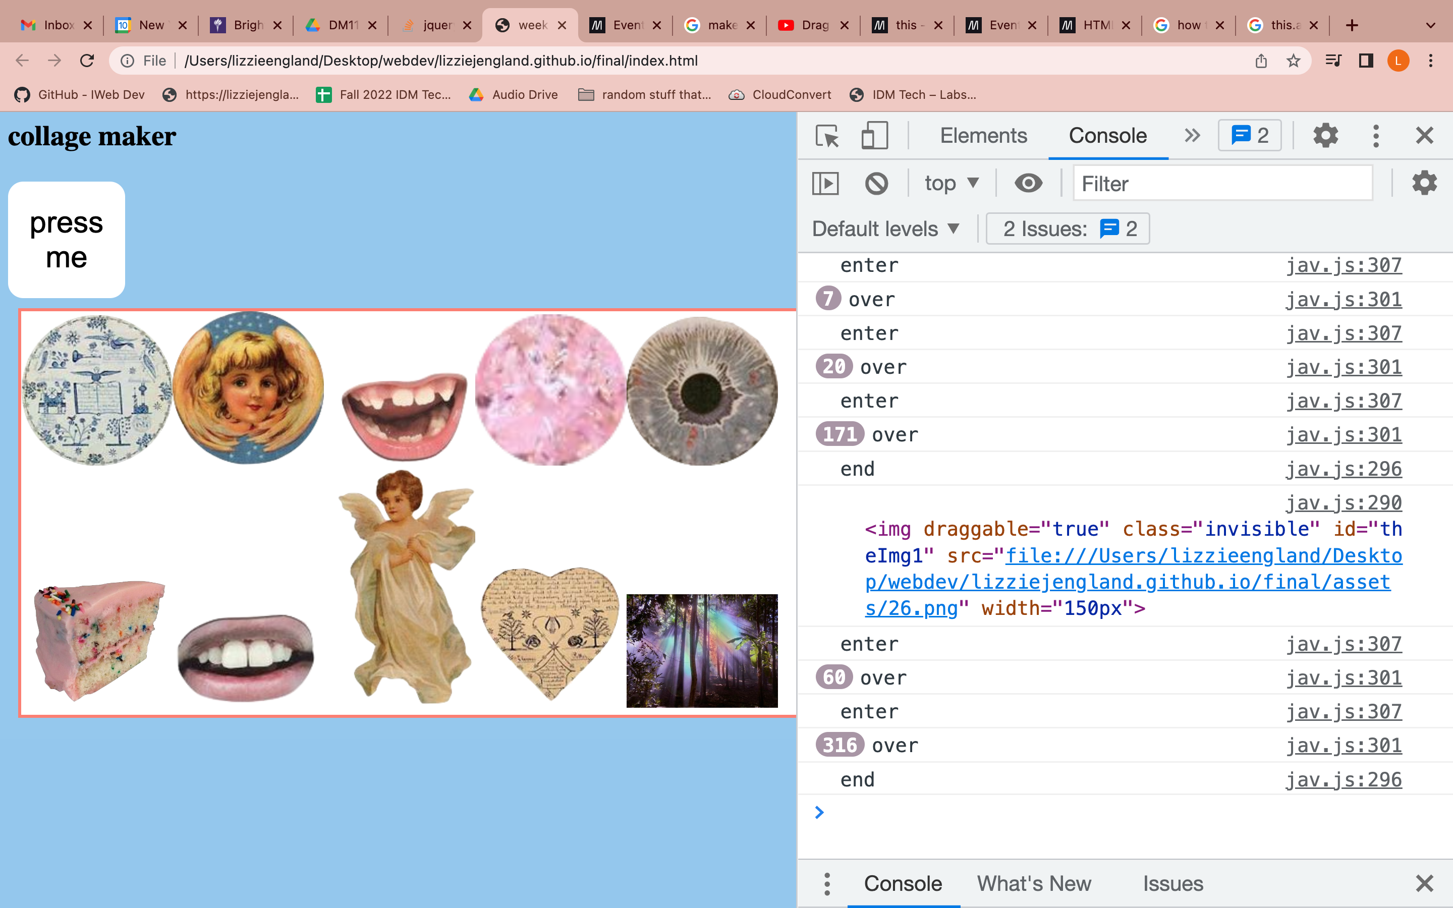The height and width of the screenshot is (908, 1453).
Task: Create live expression with eye icon
Action: point(1028,183)
